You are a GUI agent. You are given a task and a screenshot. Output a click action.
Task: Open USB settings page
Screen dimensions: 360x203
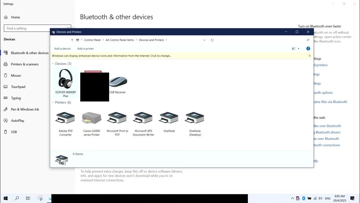(x=14, y=132)
